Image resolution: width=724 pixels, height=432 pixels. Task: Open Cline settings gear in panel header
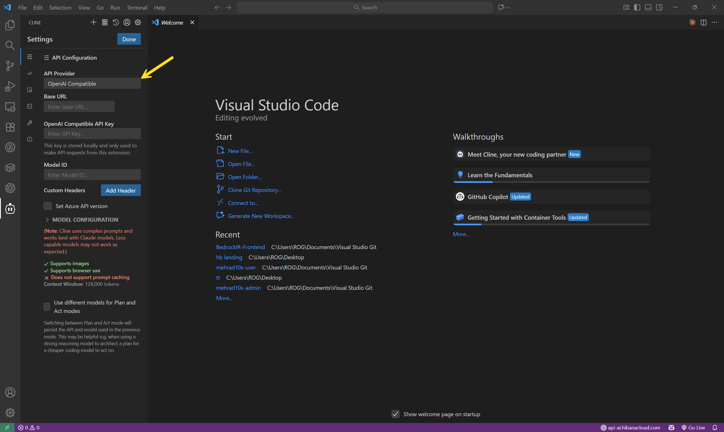coord(138,22)
